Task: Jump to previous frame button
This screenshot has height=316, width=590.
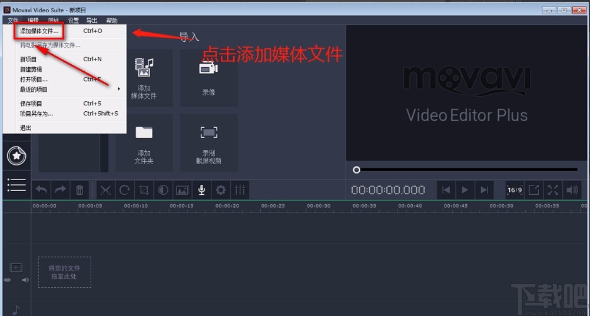Action: [x=446, y=190]
